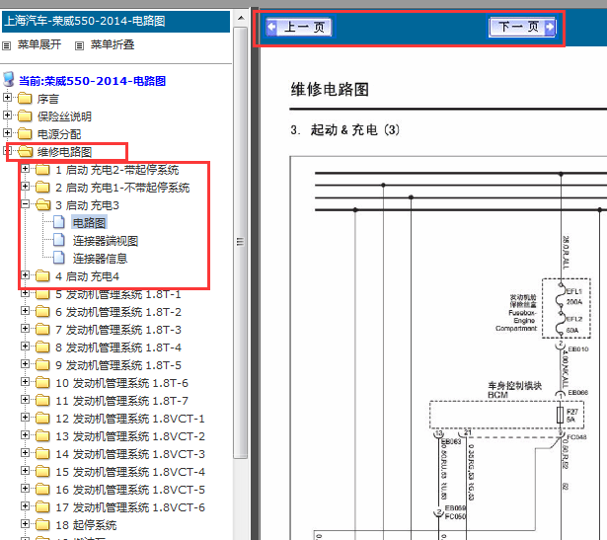Screen dimensions: 607x540
Task: Expand 6 发动机管理系统 1.8T-2 node
Action: pos(25,311)
